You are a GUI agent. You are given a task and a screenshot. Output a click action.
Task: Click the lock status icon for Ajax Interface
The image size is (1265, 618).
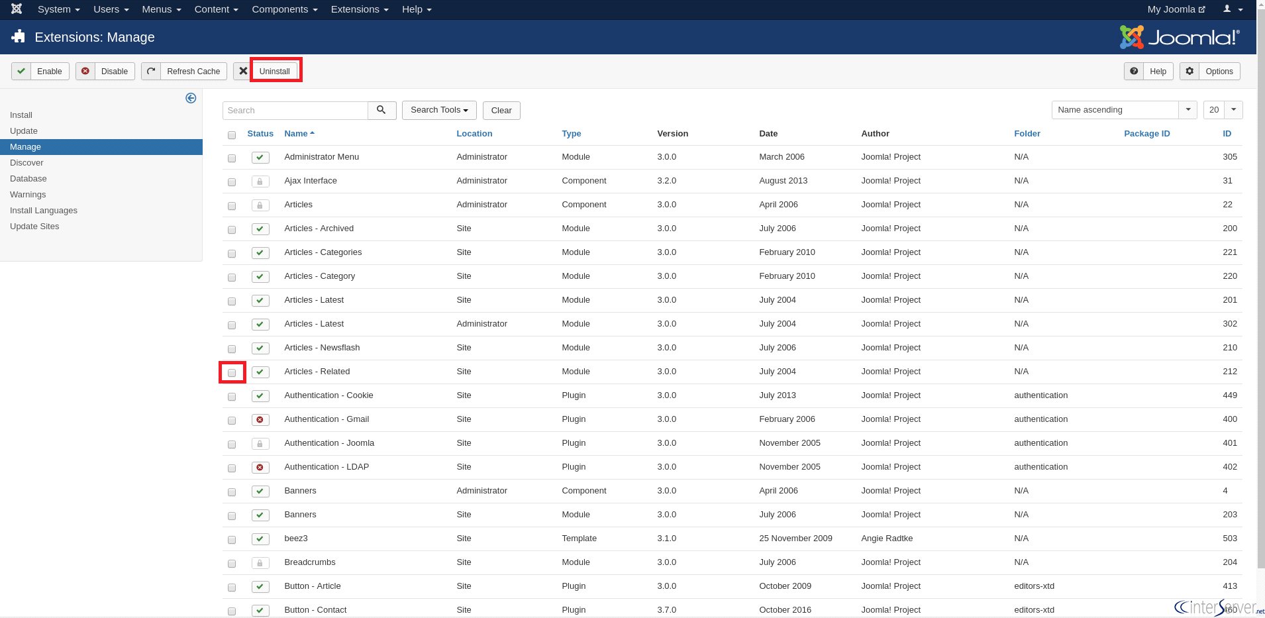click(x=260, y=181)
